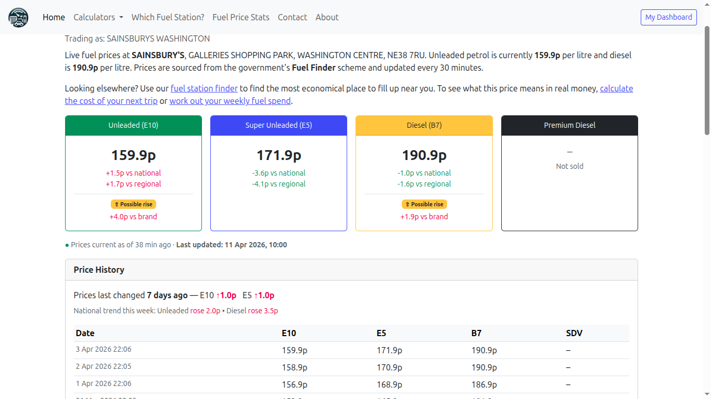Click Last updated: 11 Apr 2026 text

(x=232, y=245)
